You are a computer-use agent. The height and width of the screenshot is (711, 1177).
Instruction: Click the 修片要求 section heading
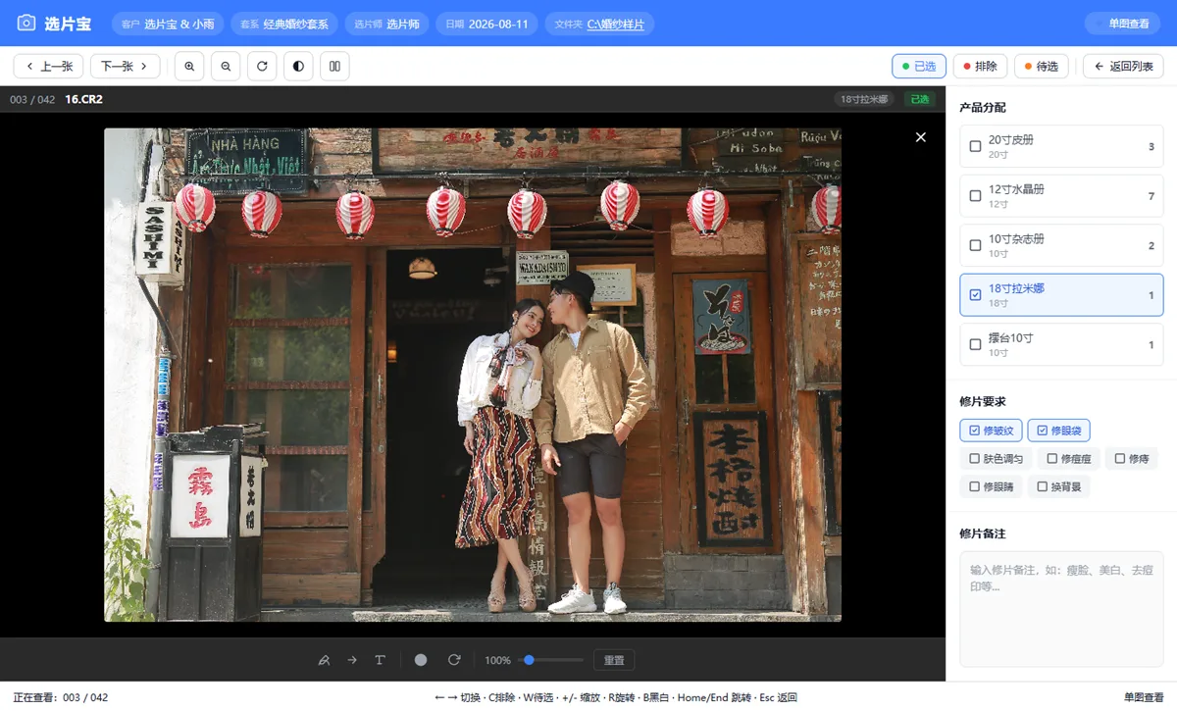(982, 401)
